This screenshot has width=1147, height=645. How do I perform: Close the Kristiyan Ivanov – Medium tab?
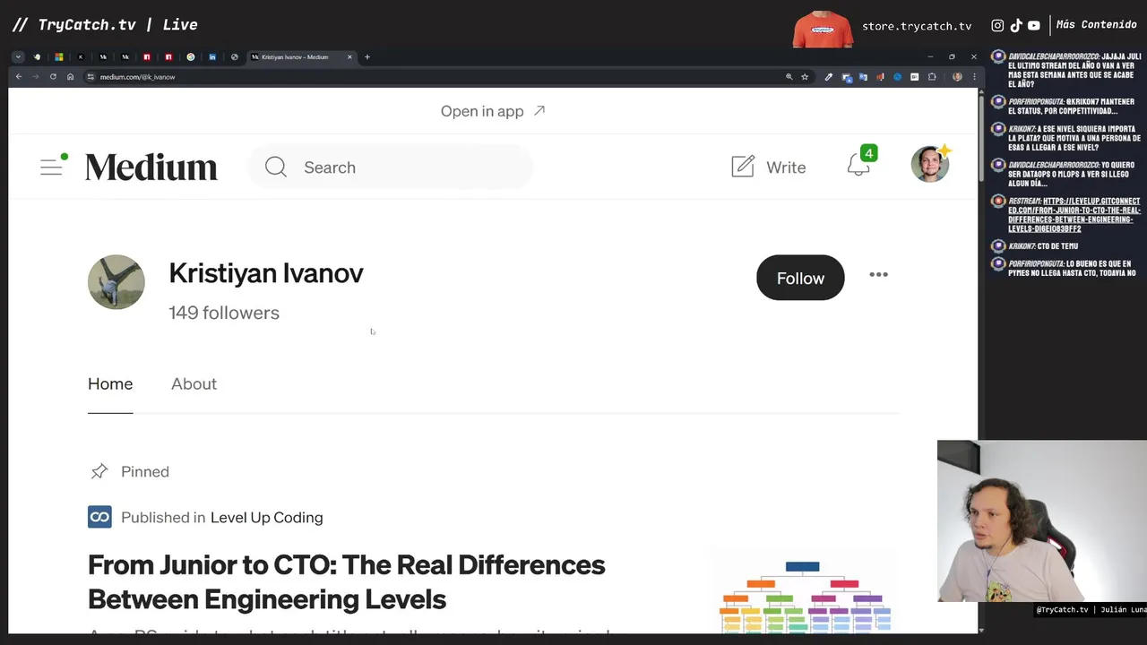[x=349, y=57]
